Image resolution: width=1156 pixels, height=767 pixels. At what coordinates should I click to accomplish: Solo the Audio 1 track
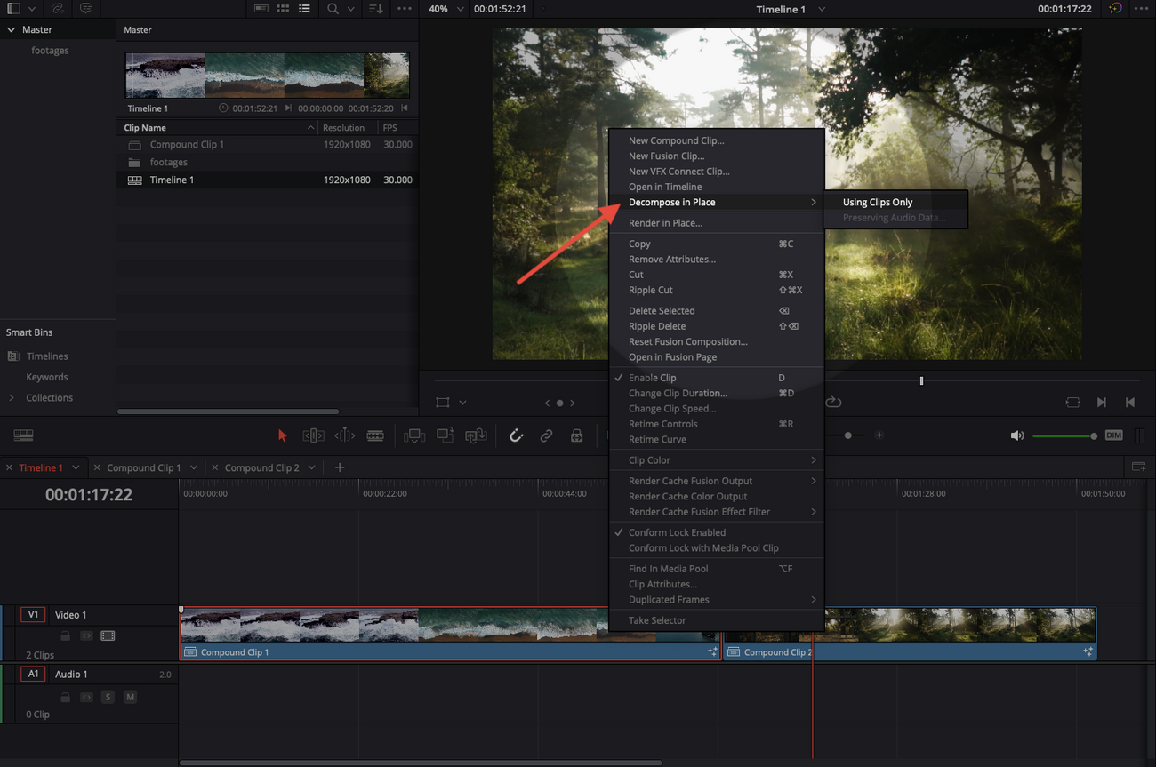point(108,697)
